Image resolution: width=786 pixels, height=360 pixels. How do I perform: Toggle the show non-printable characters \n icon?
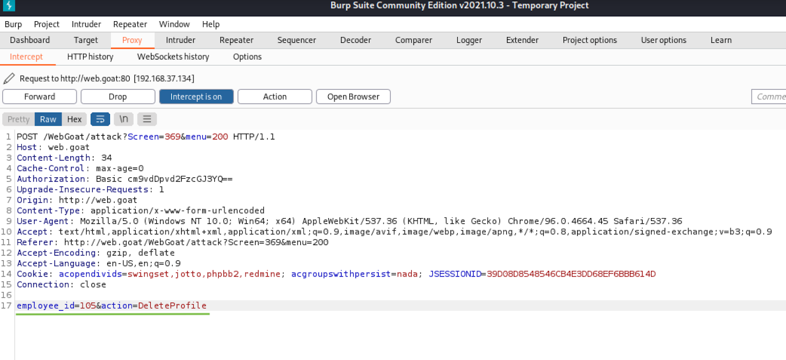pos(124,119)
